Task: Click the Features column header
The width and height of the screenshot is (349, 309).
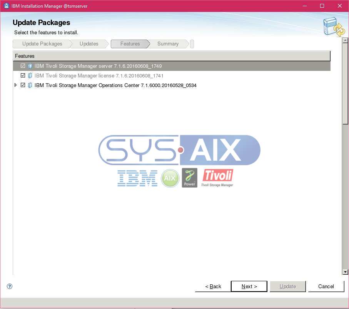Action: (172, 56)
